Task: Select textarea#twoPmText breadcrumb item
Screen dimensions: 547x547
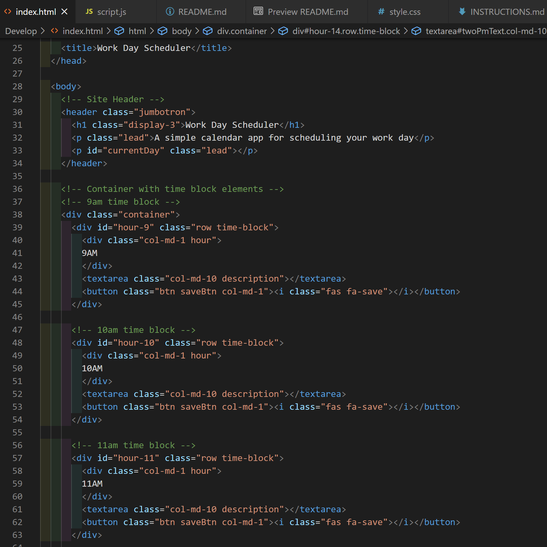Action: pos(486,31)
